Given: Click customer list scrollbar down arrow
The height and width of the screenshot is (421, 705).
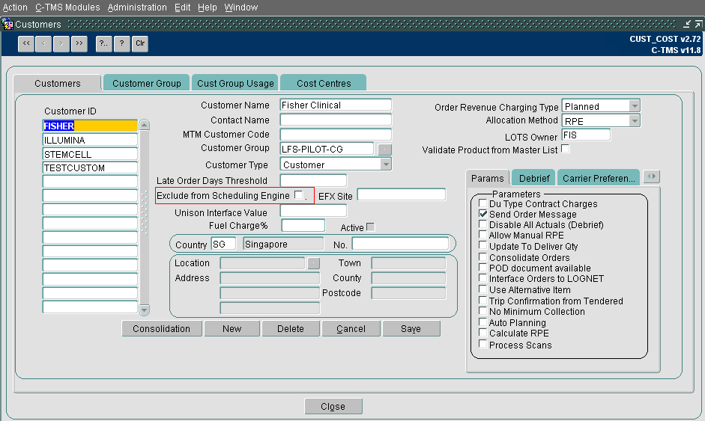Looking at the screenshot, I should pyautogui.click(x=145, y=310).
